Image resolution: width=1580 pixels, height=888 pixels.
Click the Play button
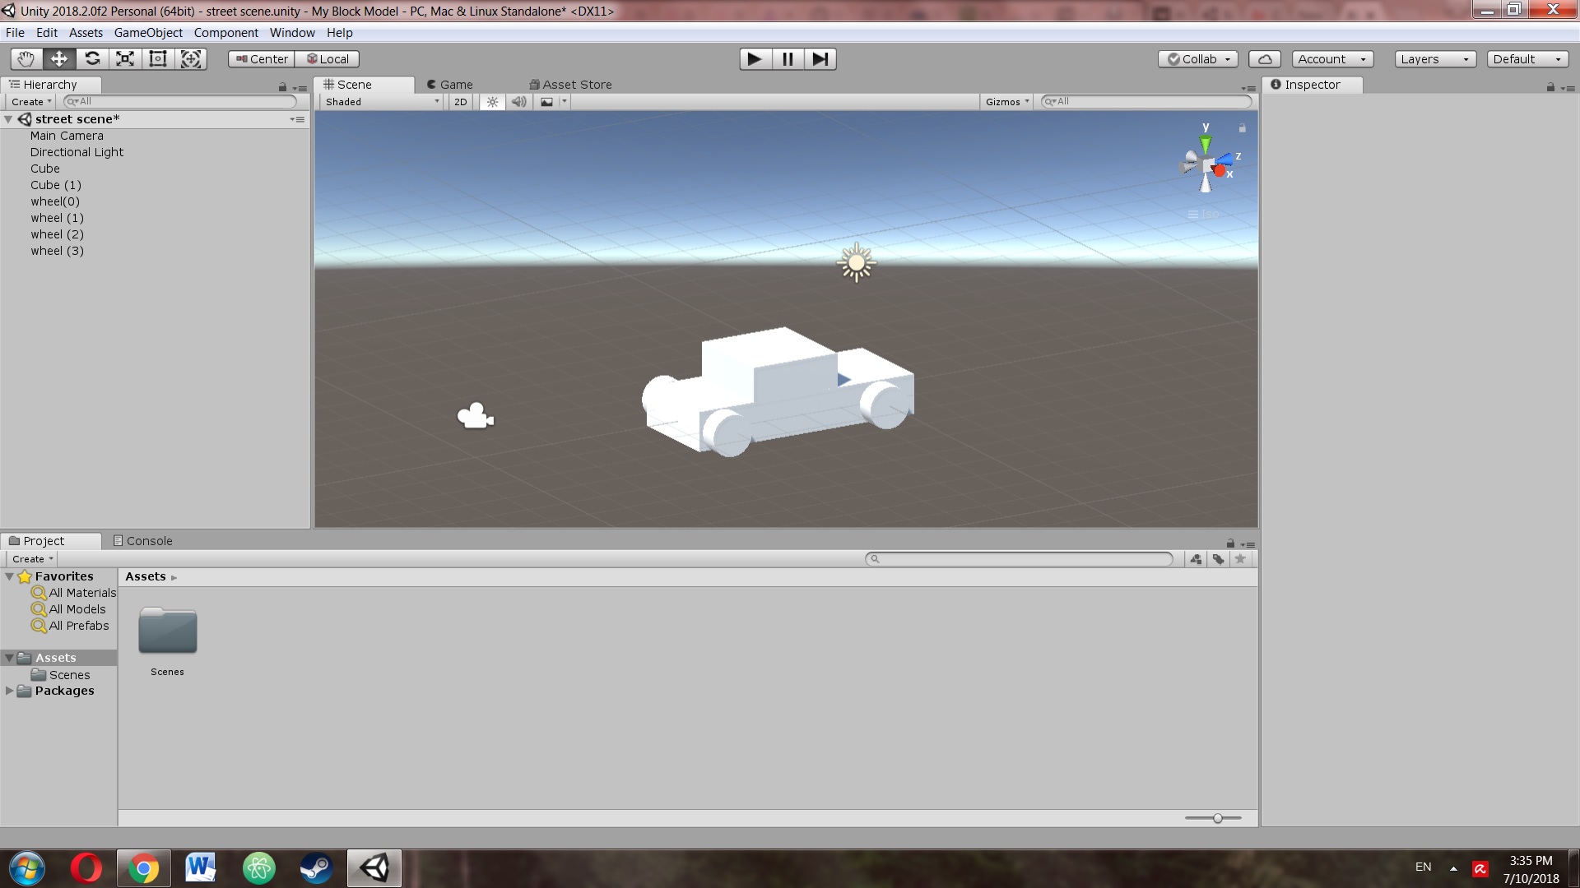coord(755,59)
